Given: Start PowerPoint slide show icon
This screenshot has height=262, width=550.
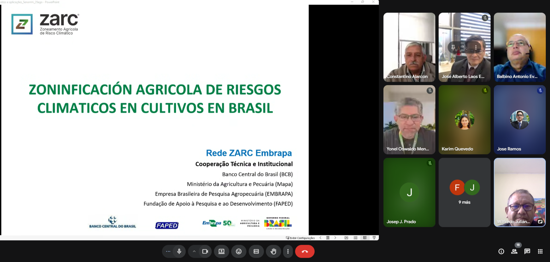Looking at the screenshot, I should coord(374,238).
